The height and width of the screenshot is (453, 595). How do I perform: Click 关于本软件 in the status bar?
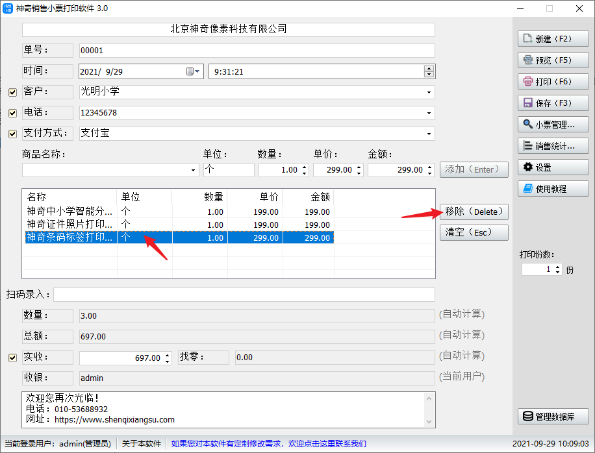(x=141, y=443)
